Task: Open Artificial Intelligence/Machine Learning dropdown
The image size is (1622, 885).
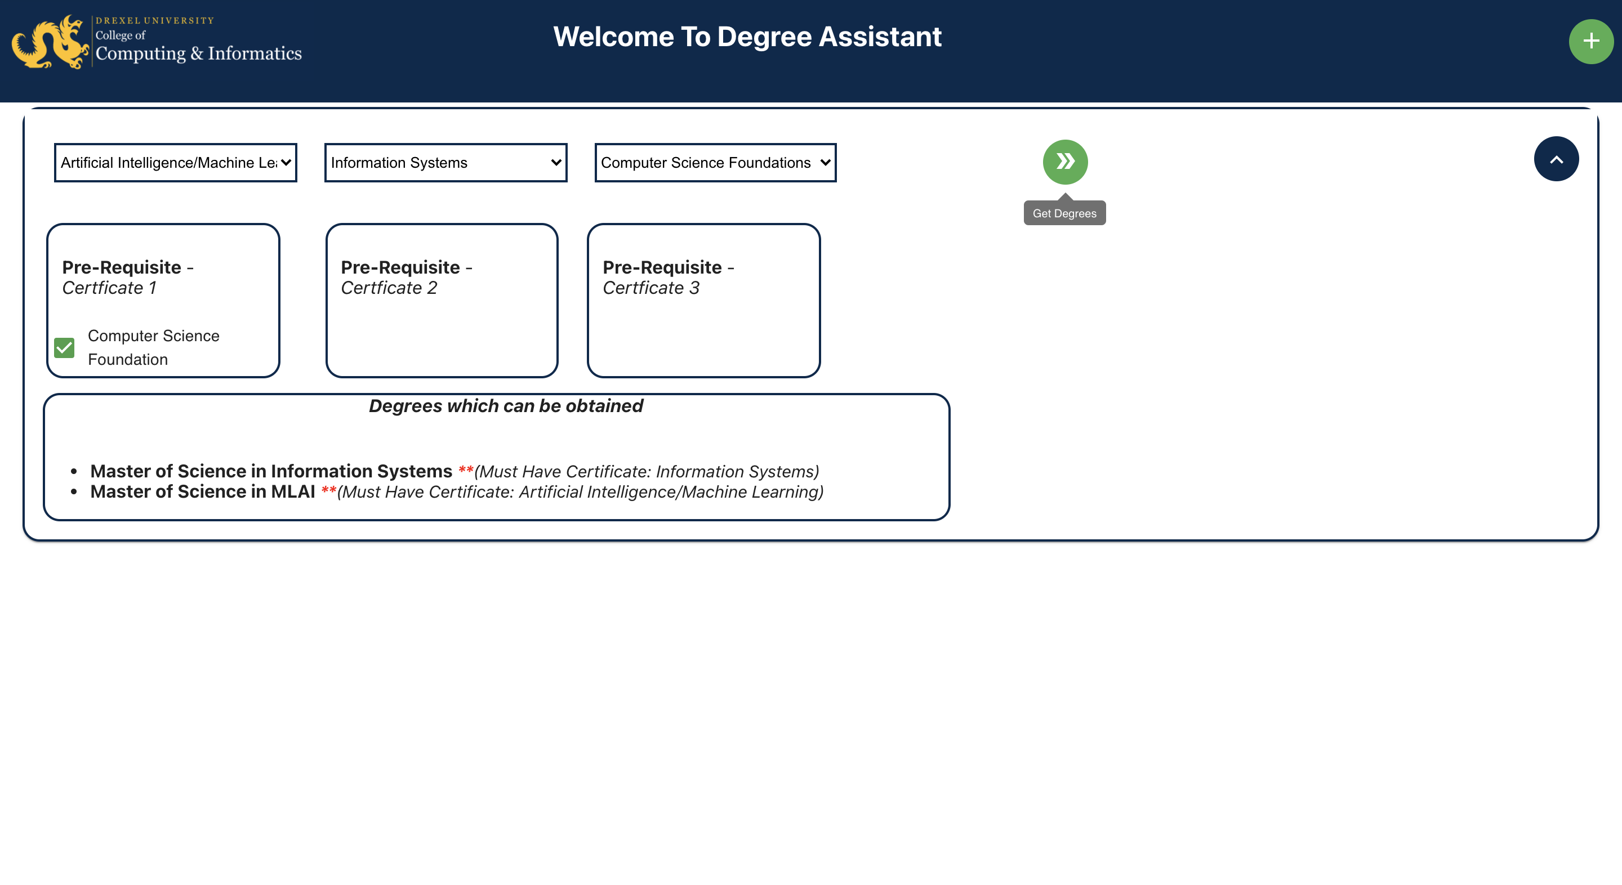Action: point(175,163)
